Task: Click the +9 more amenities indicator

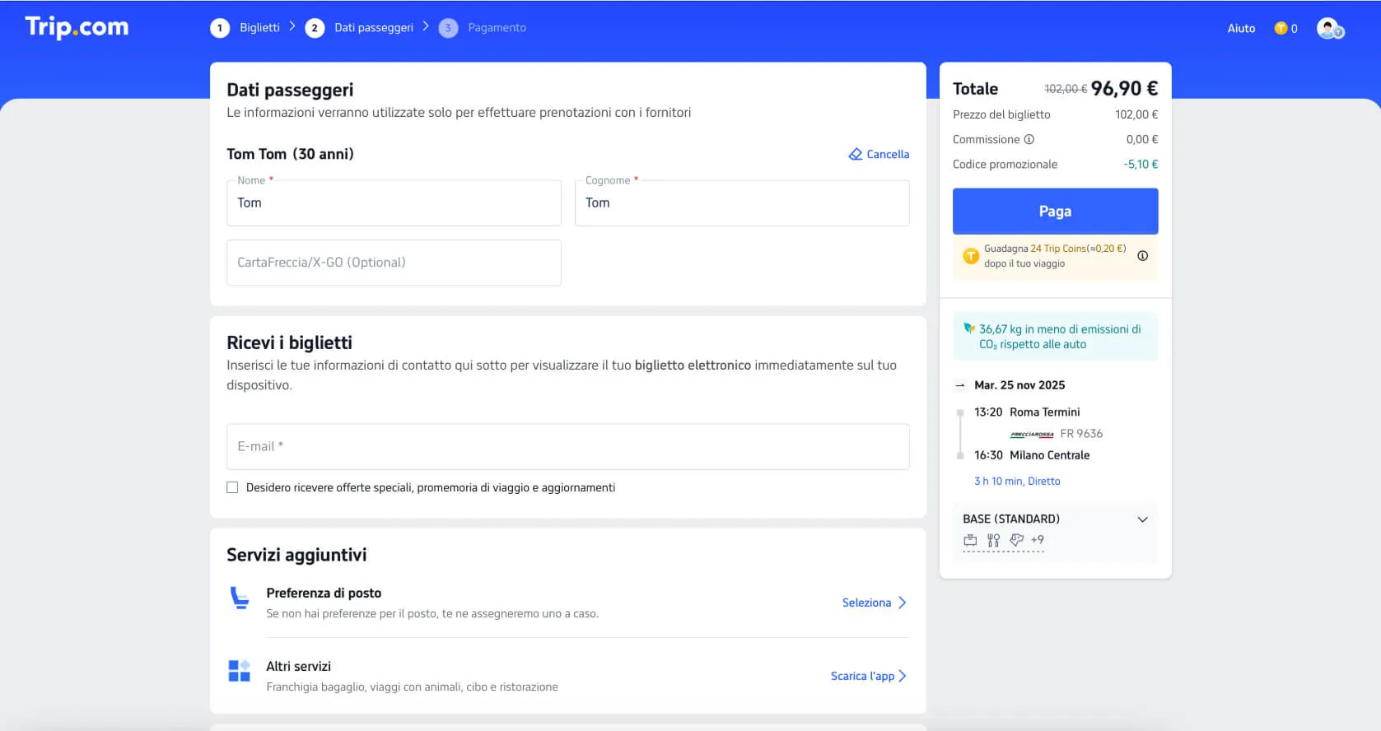Action: pos(1038,540)
